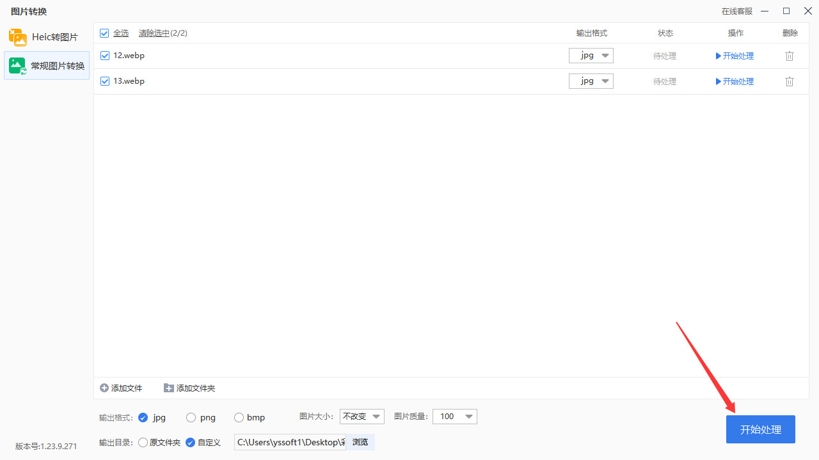Expand the 图片质量 dropdown

click(455, 417)
